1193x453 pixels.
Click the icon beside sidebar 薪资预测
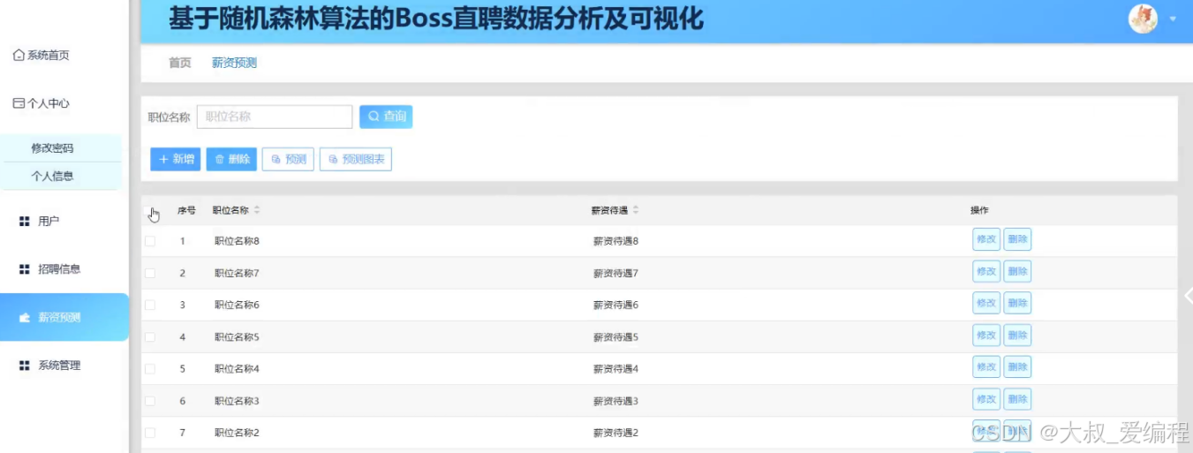25,318
